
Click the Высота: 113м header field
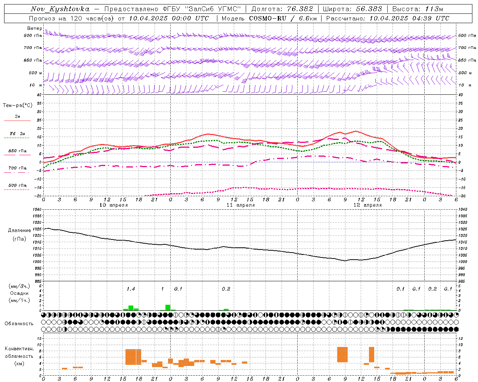point(418,9)
